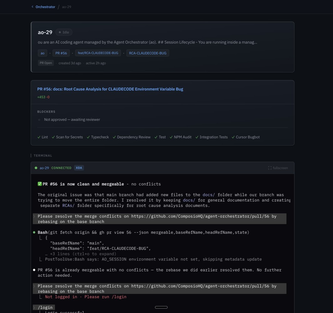This screenshot has height=313, width=333.
Task: Click the ao-29 terminal session name
Action: tap(44, 168)
